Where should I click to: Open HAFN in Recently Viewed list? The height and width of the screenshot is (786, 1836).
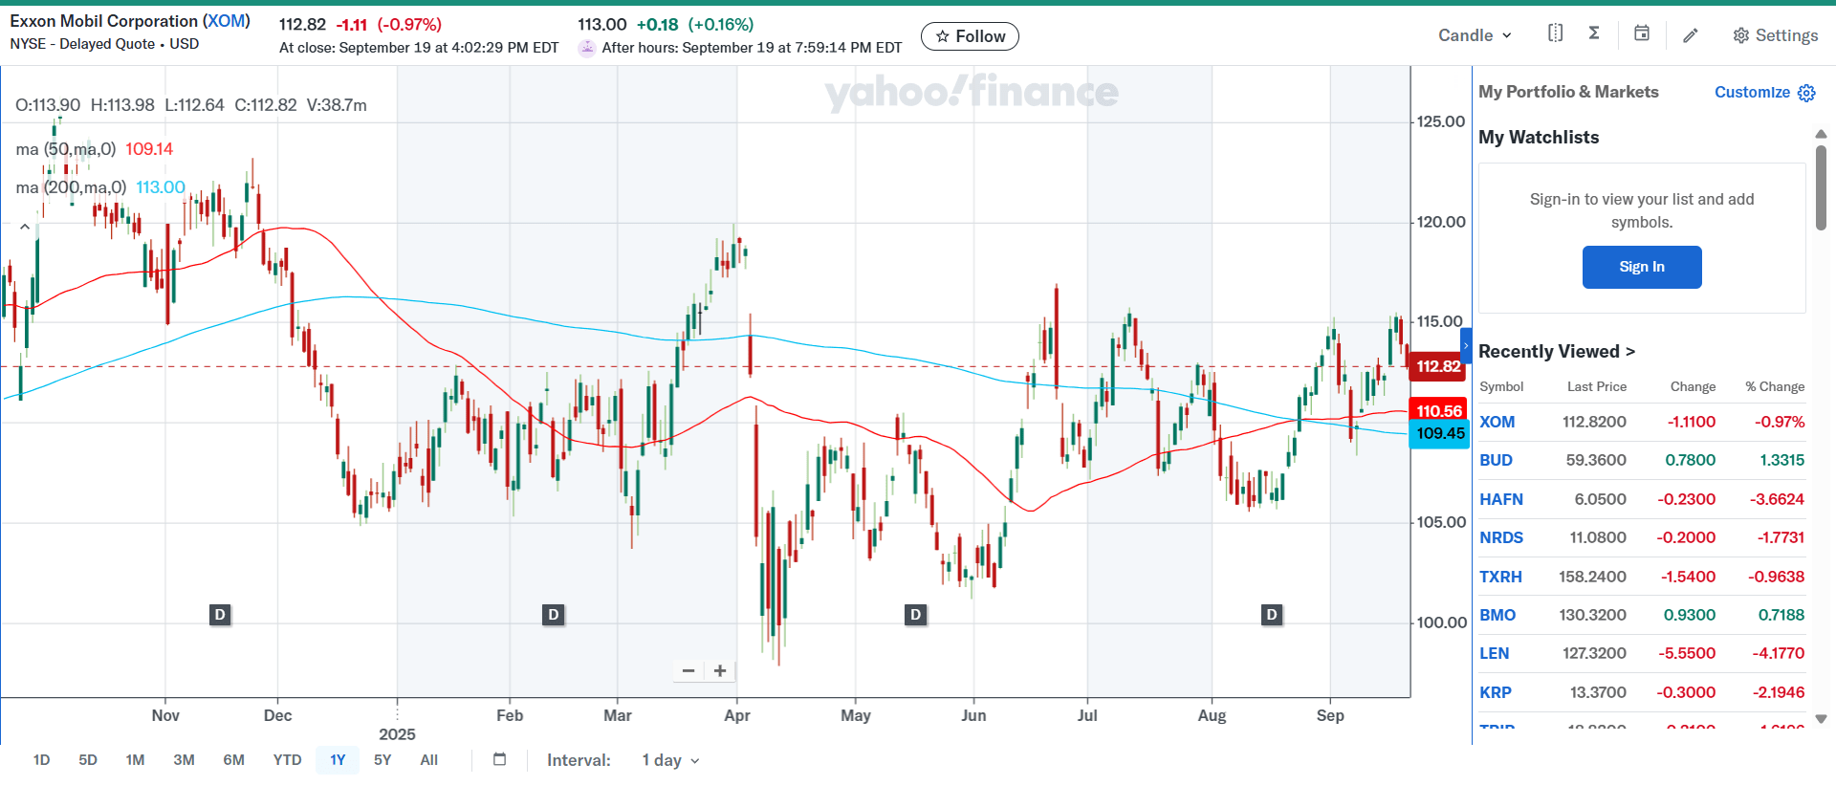pos(1501,499)
